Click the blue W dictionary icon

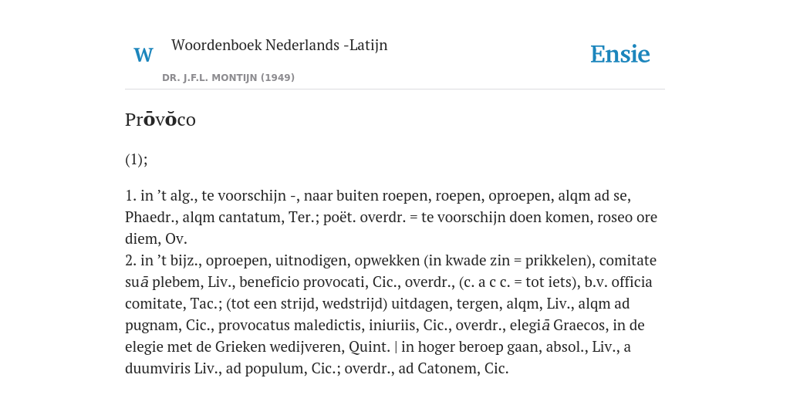point(143,55)
